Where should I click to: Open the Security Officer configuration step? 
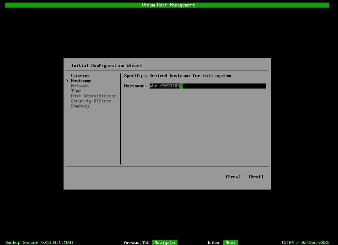[x=91, y=101]
